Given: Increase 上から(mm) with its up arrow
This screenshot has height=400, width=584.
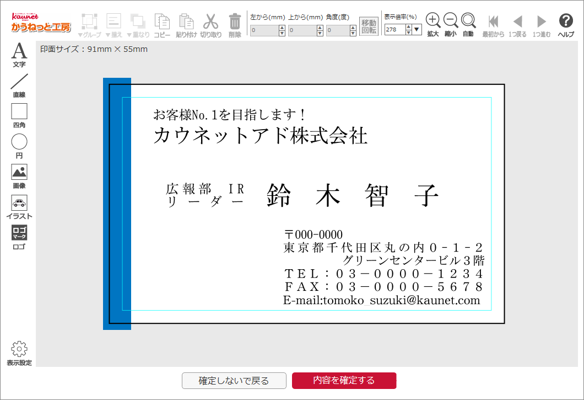Looking at the screenshot, I should pyautogui.click(x=320, y=28).
